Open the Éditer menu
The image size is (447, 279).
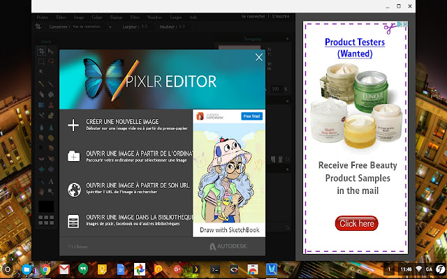coord(61,17)
